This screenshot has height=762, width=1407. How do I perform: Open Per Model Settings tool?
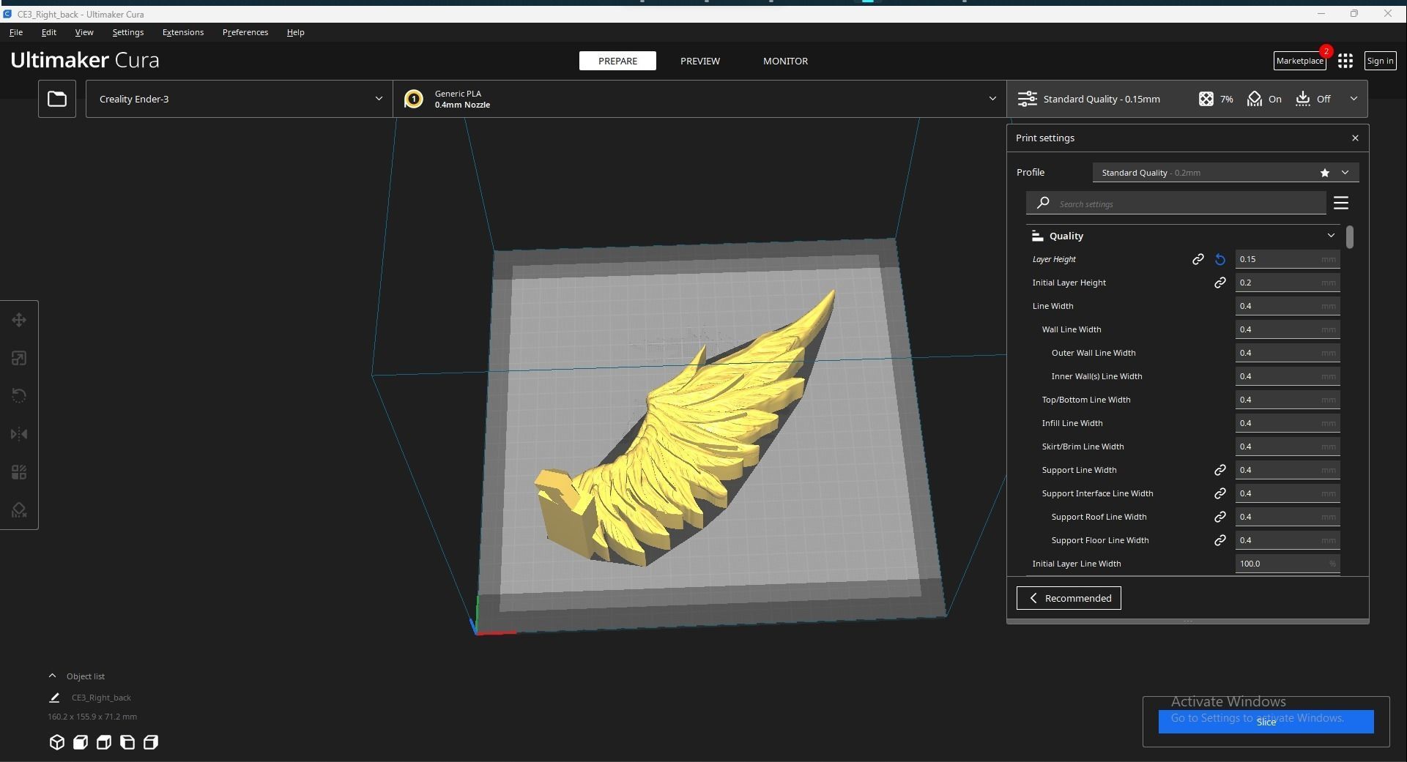tap(19, 472)
